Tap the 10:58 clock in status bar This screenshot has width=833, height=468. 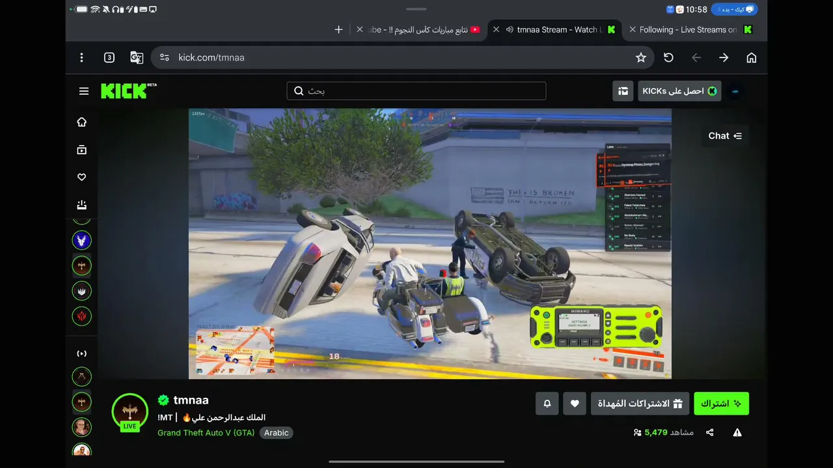pos(696,10)
